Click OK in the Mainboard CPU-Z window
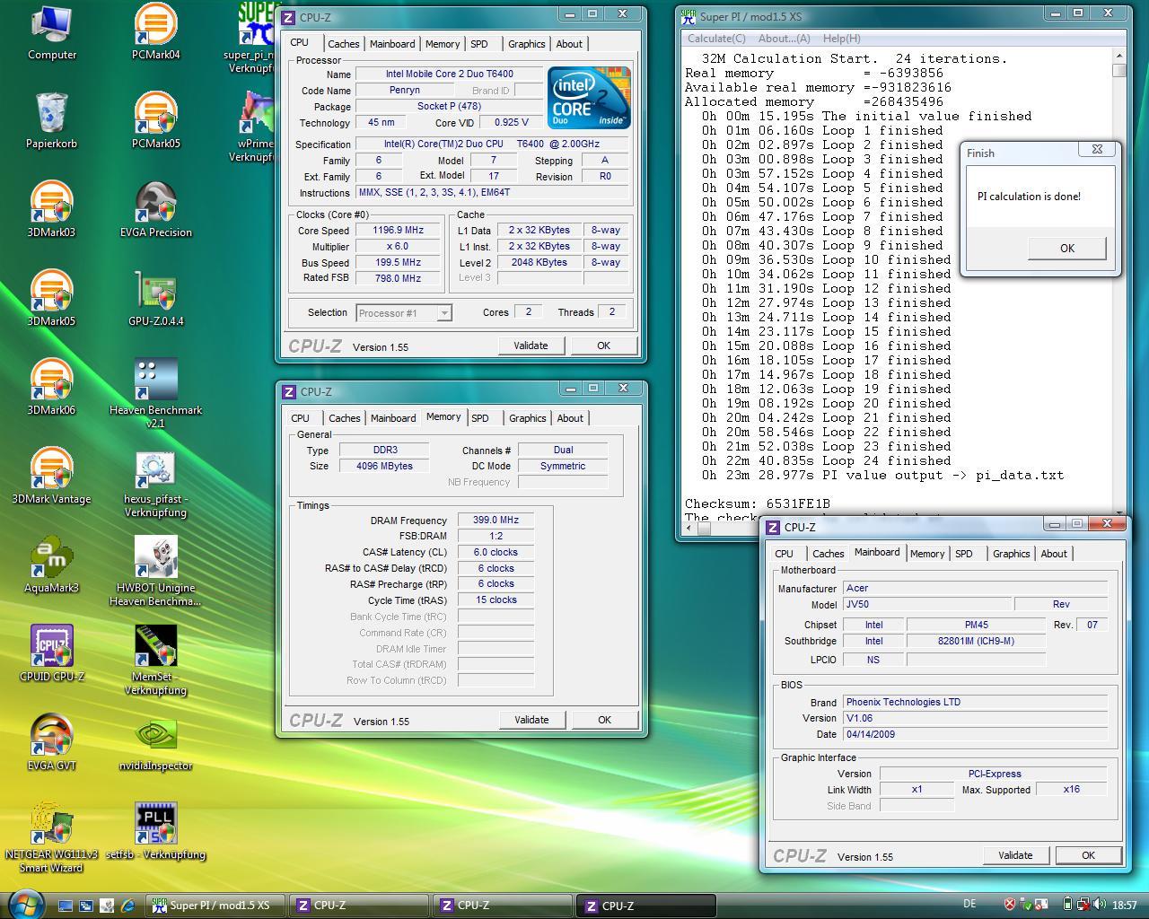The image size is (1149, 919). 1088,855
